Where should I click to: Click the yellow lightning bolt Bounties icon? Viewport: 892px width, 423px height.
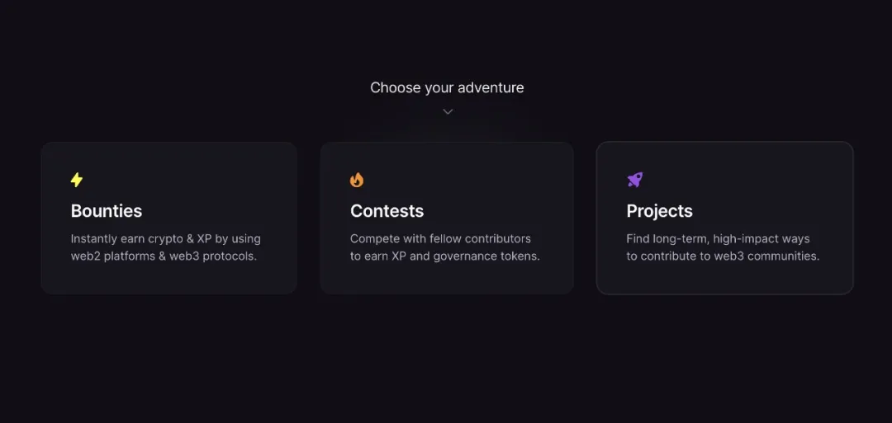point(77,180)
